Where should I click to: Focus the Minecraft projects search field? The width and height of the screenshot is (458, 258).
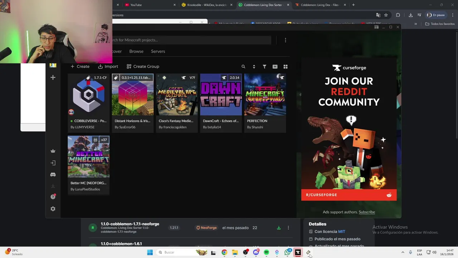click(x=191, y=40)
